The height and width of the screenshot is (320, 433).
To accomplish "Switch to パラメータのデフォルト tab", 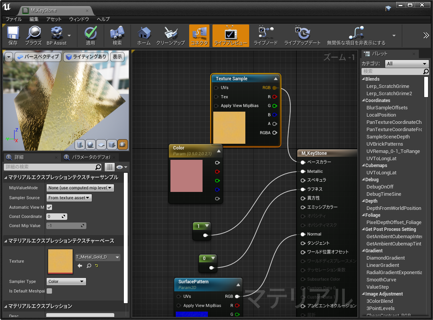I will pos(90,157).
